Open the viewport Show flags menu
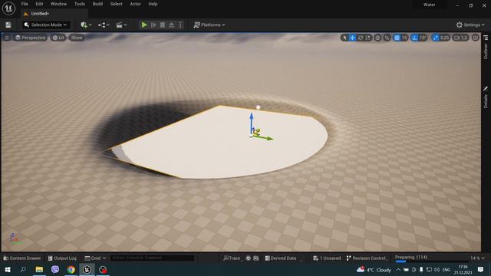The image size is (491, 276). coord(77,38)
